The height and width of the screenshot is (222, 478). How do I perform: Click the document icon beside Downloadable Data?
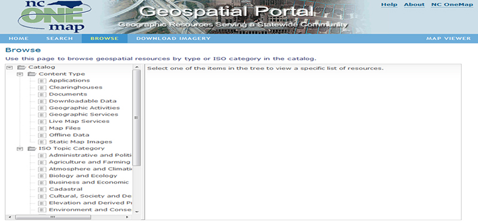[42, 101]
